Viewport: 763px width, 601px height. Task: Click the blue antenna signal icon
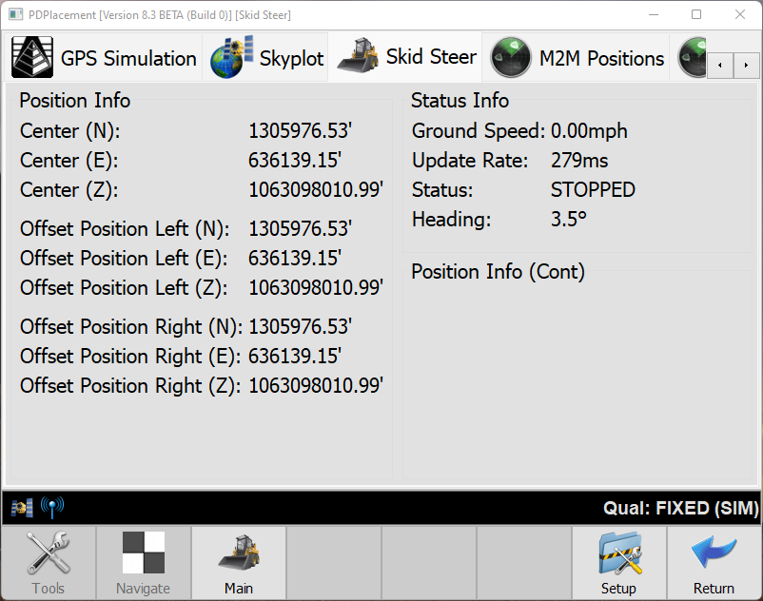52,508
